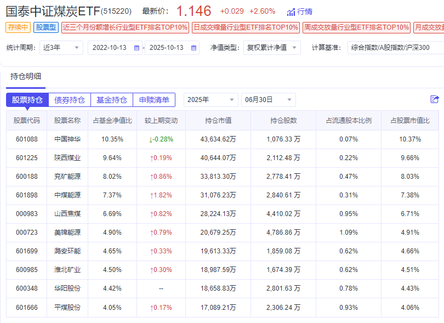Viewport: 444px width, 323px height.
Task: Click stock name 华阳股份
Action: tap(67, 288)
